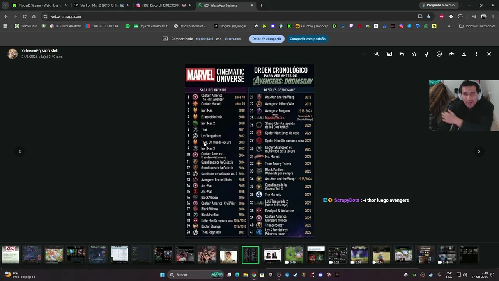Open the Hoja de cálculo sin t... bookmark
Image resolution: width=499 pixels, height=281 pixels.
[152, 26]
